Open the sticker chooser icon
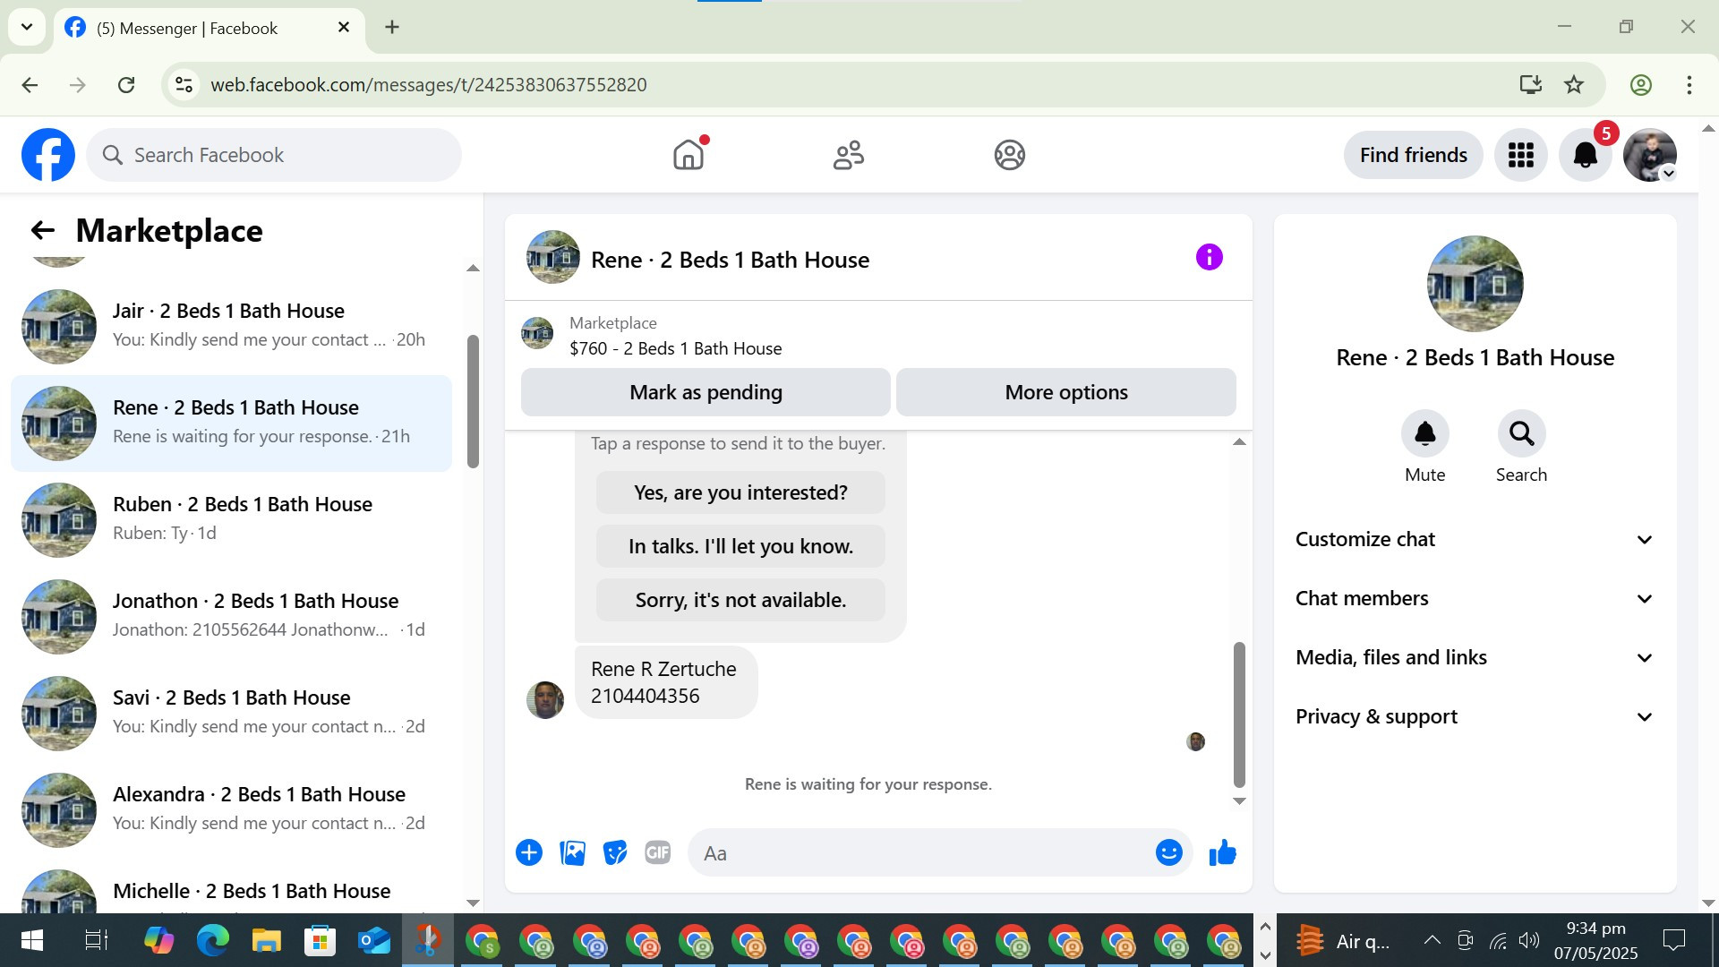 tap(615, 852)
